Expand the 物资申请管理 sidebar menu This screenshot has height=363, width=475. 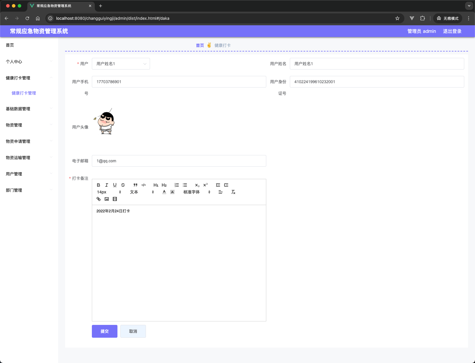pos(29,141)
